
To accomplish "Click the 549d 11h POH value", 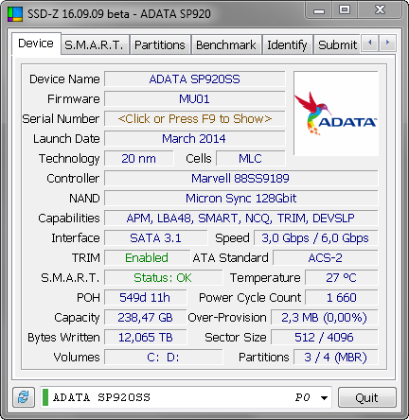I will pyautogui.click(x=145, y=298).
